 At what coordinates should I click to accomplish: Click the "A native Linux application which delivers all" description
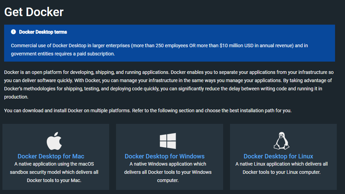point(281,168)
